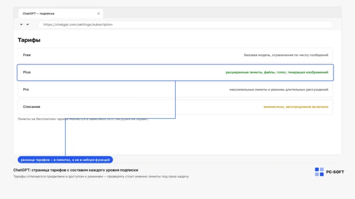
Task: Select the Free plan row
Action: tap(175, 55)
